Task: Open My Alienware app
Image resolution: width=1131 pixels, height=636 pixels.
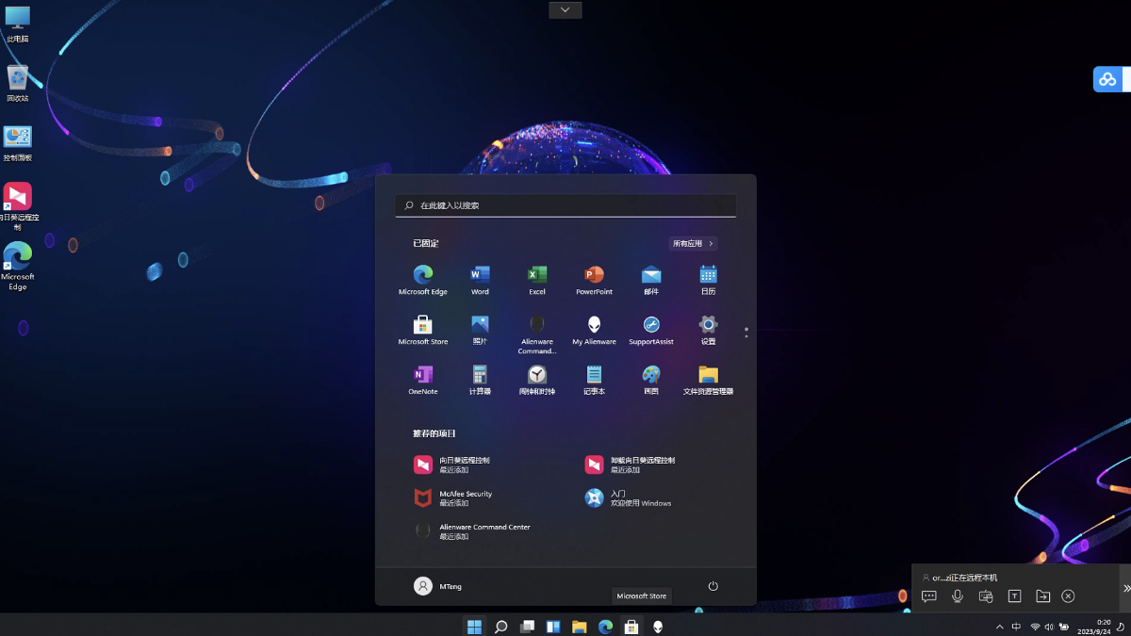Action: pos(594,329)
